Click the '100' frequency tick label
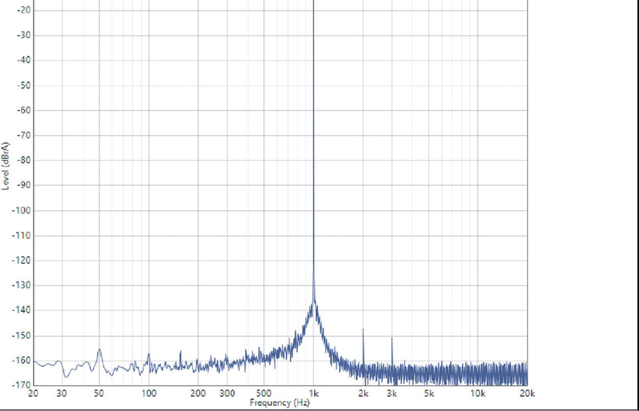 (x=149, y=394)
